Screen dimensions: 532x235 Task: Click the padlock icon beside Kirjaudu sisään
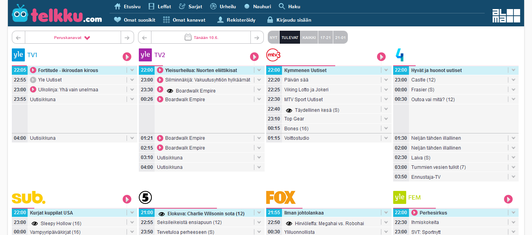coord(270,19)
